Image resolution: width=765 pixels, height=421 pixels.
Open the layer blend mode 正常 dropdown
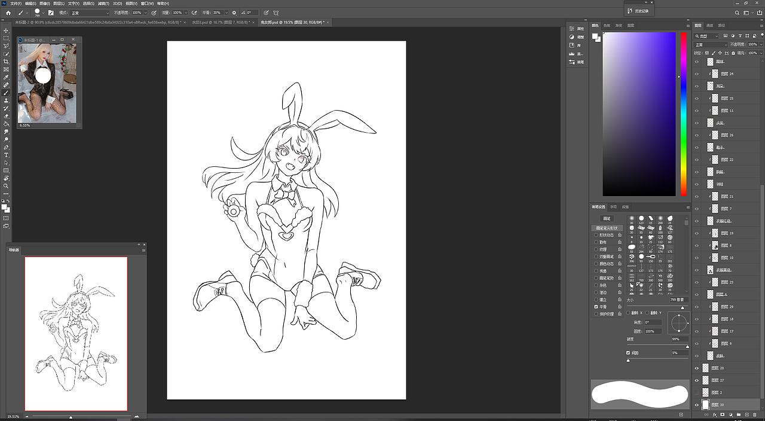[711, 44]
